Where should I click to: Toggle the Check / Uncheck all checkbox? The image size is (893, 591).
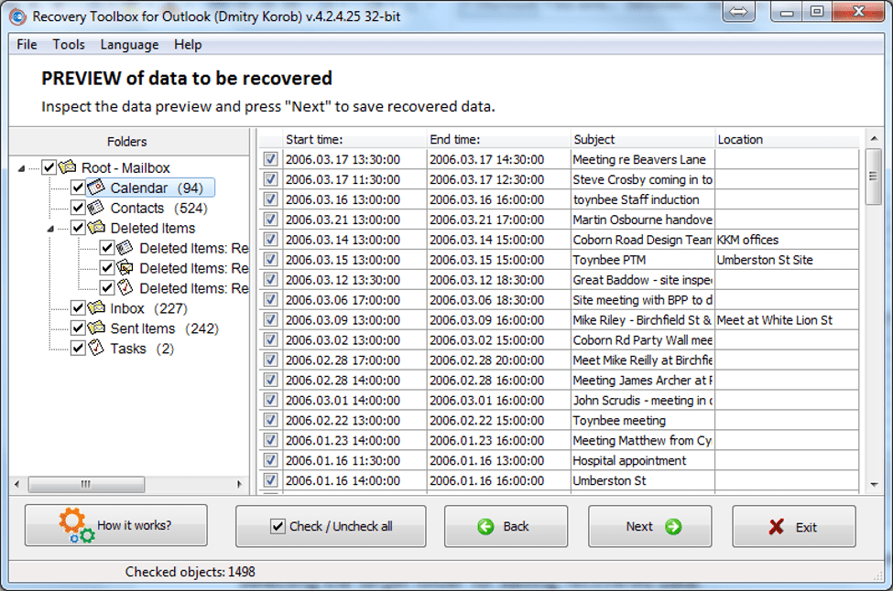(278, 526)
